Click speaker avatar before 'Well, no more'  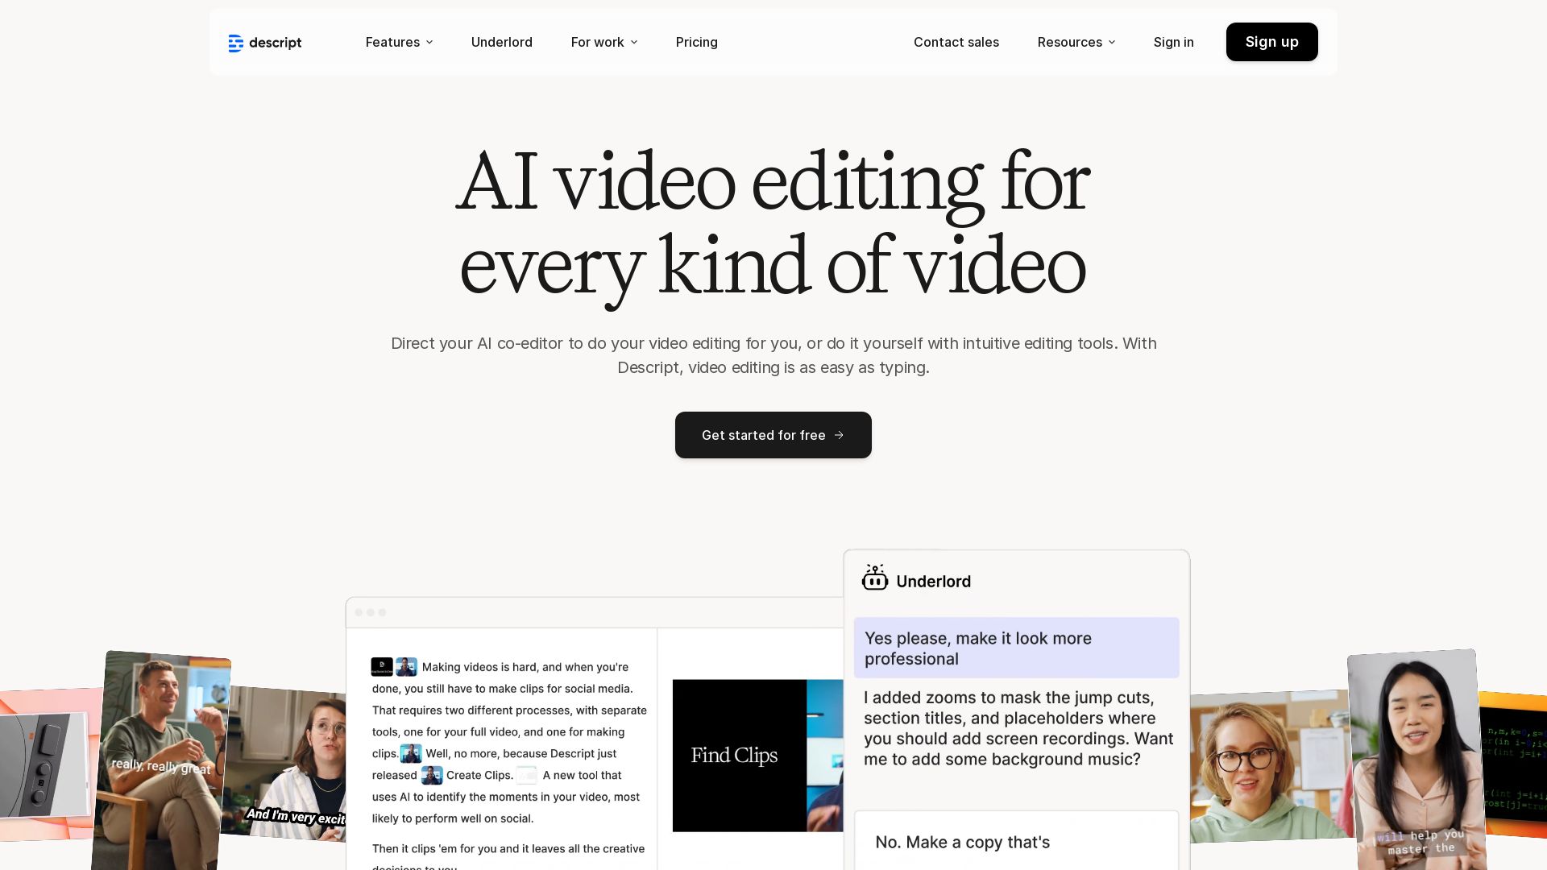click(x=411, y=753)
